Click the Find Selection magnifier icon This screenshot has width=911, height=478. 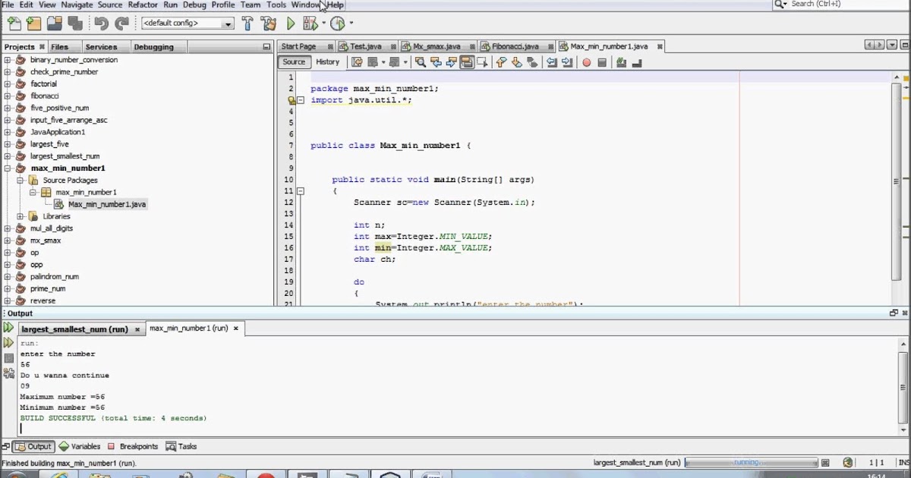419,61
